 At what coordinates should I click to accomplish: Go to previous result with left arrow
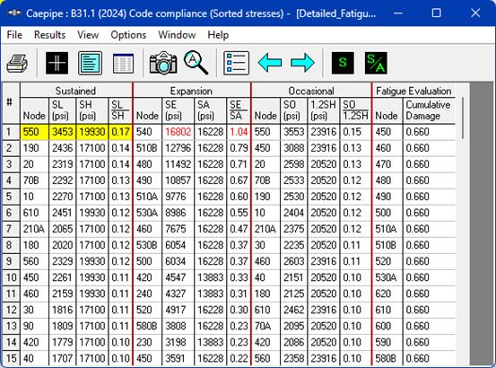click(x=270, y=63)
